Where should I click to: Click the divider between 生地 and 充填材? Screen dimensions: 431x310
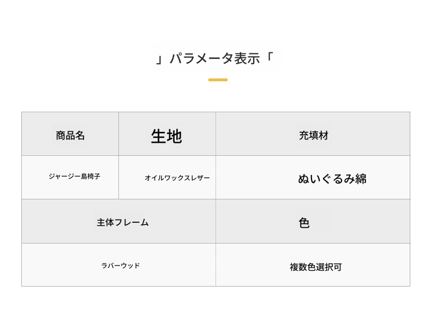[215, 134]
